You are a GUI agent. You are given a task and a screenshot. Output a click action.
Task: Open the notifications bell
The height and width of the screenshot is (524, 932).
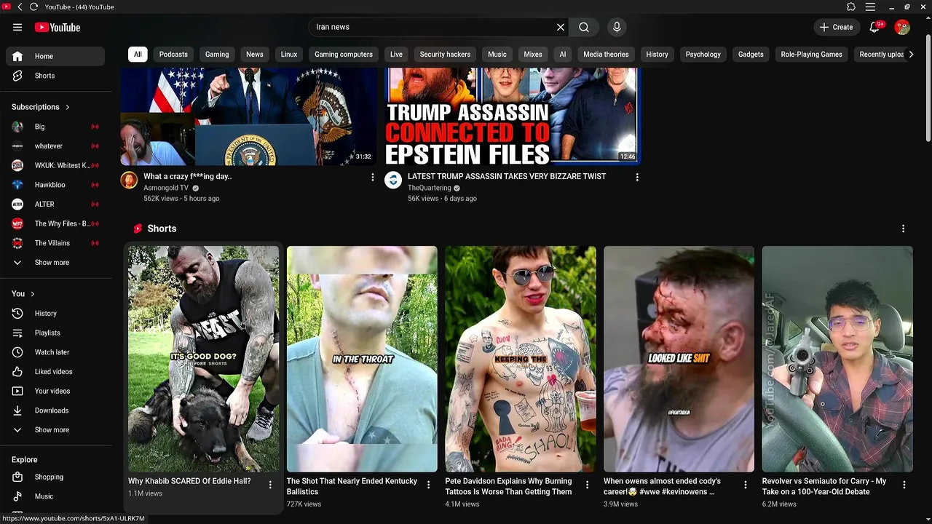pyautogui.click(x=874, y=27)
